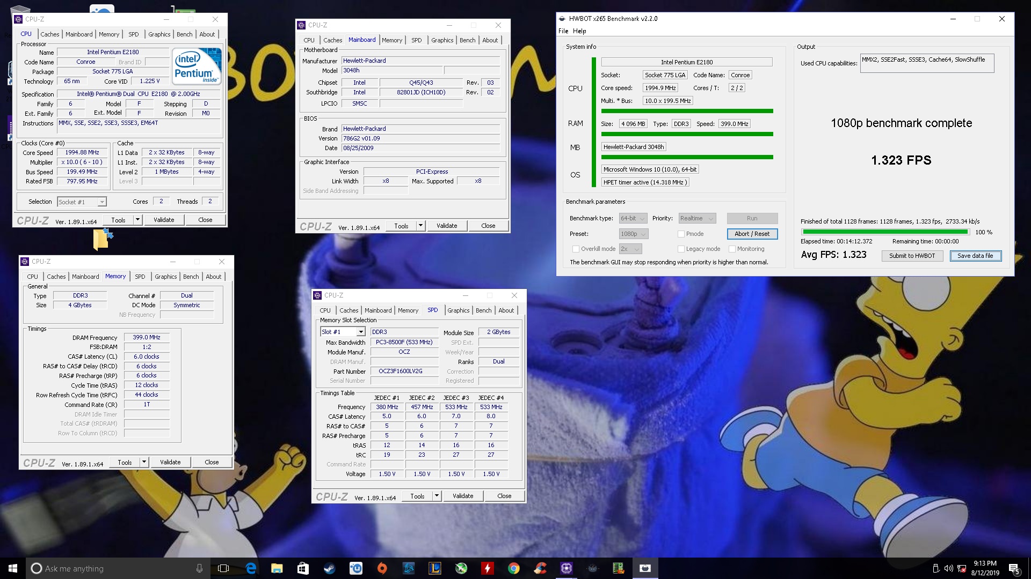Open Origin from the taskbar

(382, 568)
